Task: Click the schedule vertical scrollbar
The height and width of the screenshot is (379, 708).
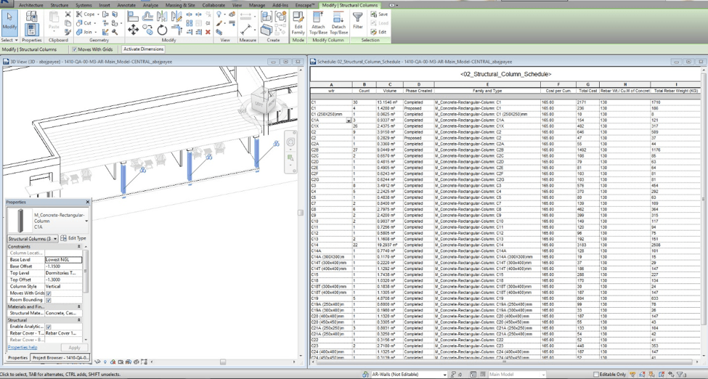Action: (x=705, y=199)
